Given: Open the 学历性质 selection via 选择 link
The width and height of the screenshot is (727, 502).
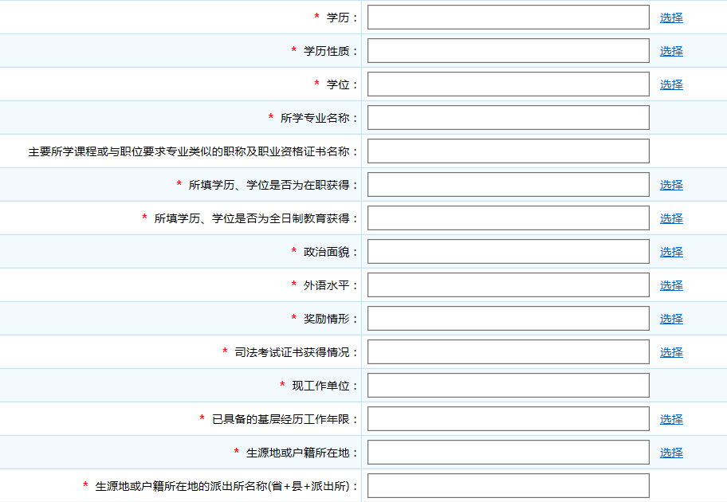Looking at the screenshot, I should pyautogui.click(x=672, y=50).
